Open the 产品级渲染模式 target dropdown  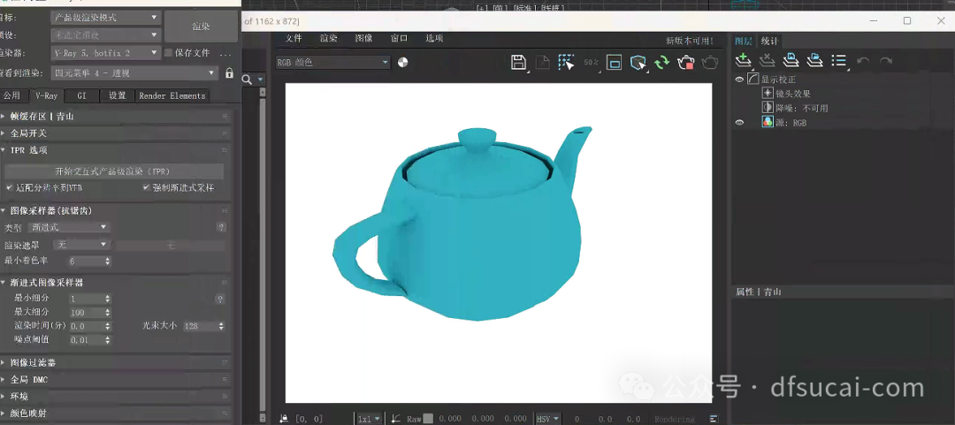[x=105, y=18]
